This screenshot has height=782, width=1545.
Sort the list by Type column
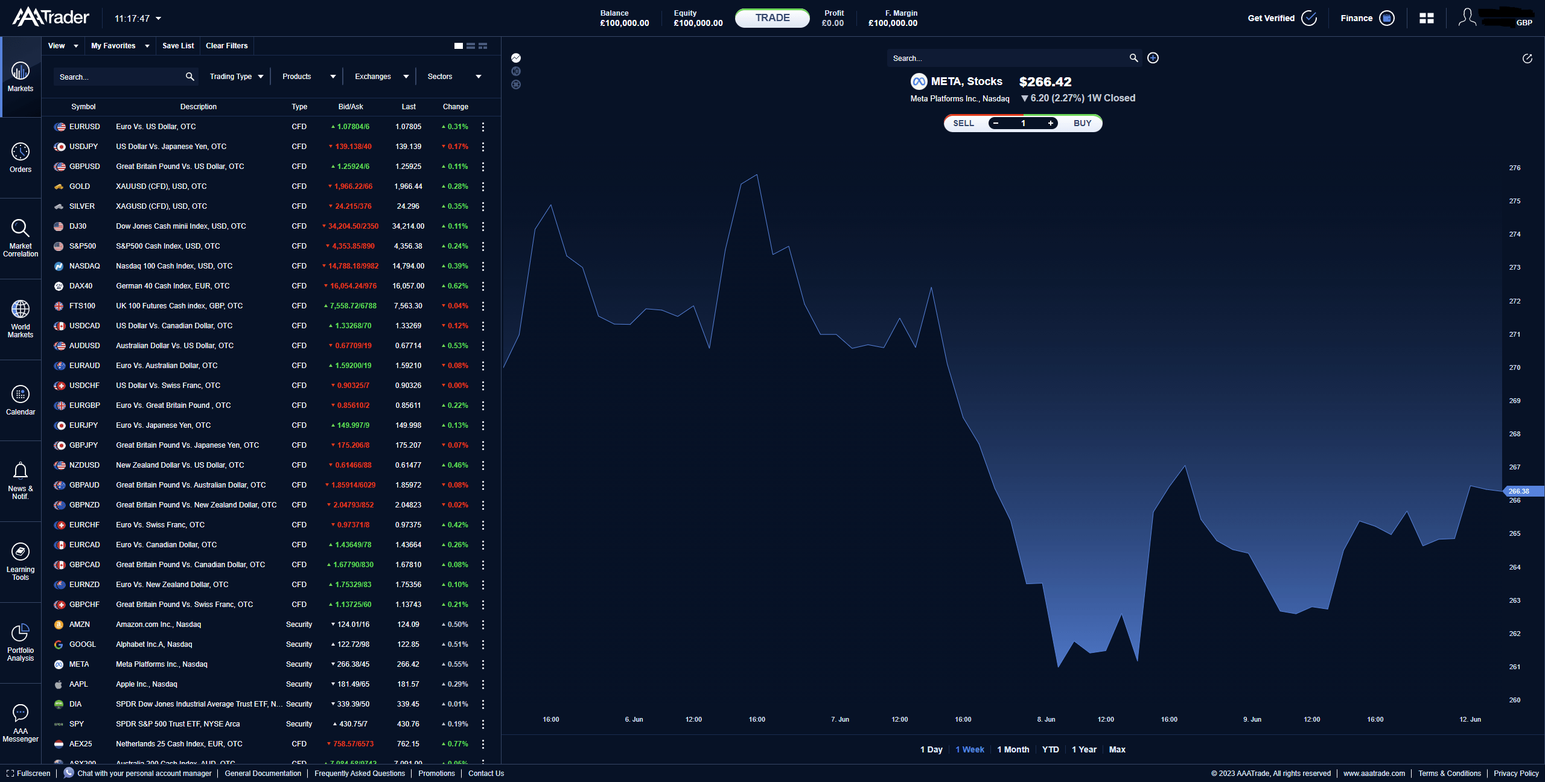[299, 107]
